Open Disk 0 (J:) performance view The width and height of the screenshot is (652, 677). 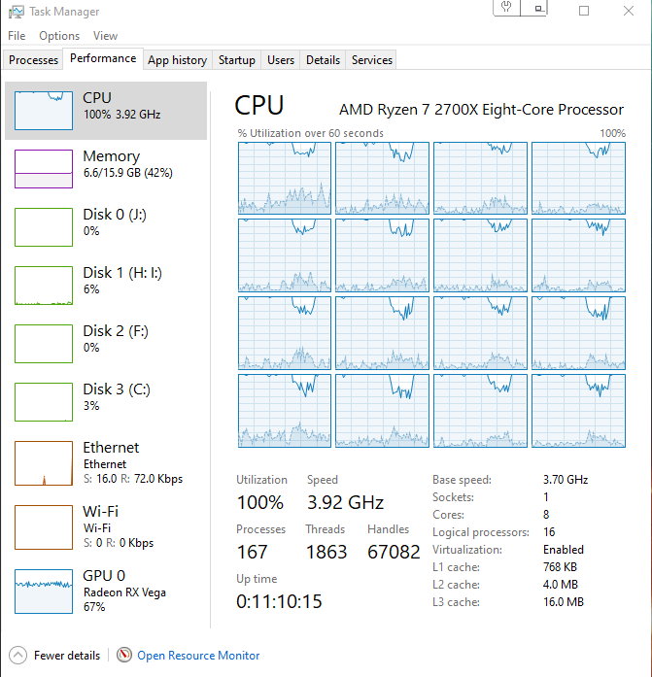[x=106, y=227]
